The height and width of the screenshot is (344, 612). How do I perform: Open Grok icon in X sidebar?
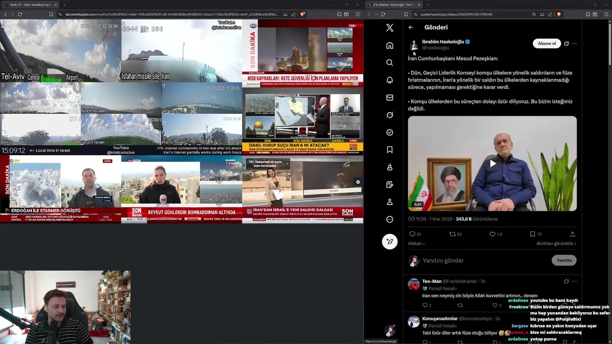coord(390,115)
